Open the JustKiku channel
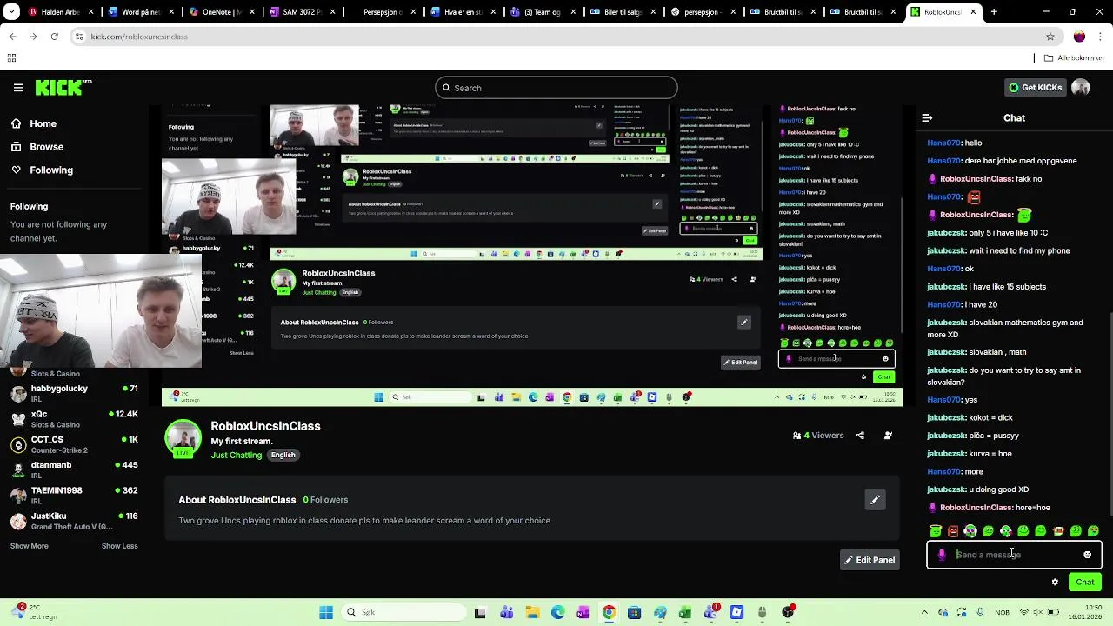1113x626 pixels. tap(74, 521)
